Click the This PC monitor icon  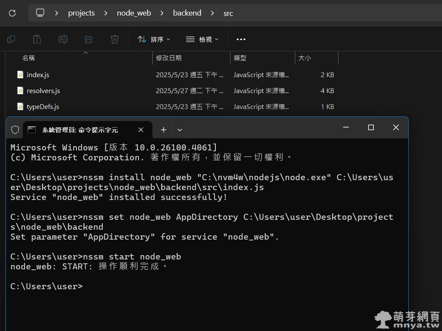click(40, 13)
